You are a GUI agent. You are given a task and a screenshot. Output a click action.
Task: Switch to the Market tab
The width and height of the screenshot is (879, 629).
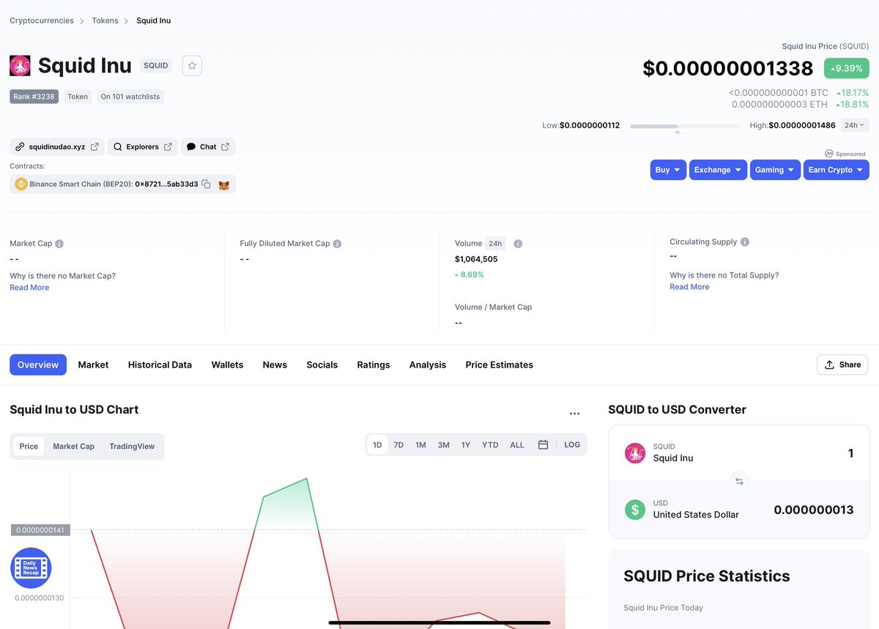tap(93, 365)
